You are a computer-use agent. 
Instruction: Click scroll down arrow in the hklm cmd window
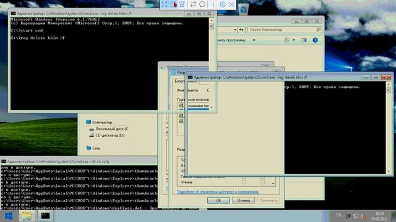coord(212,107)
